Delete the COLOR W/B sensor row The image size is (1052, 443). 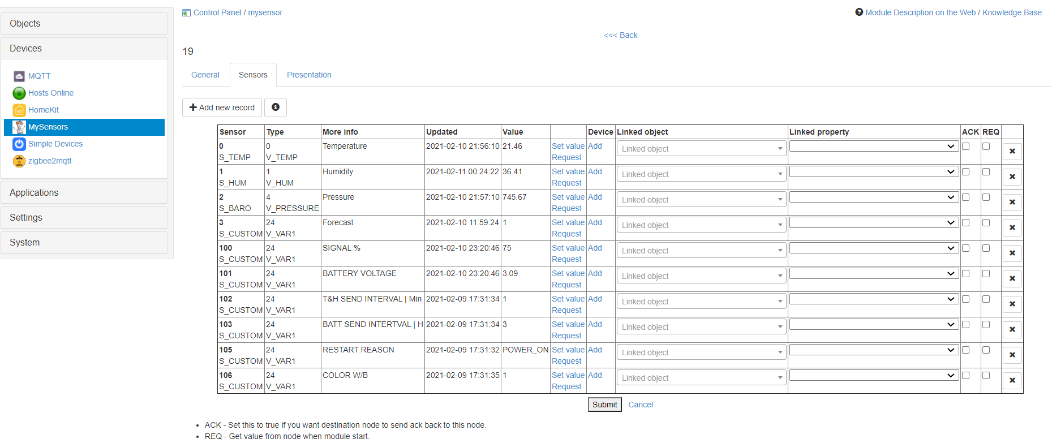tap(1012, 381)
